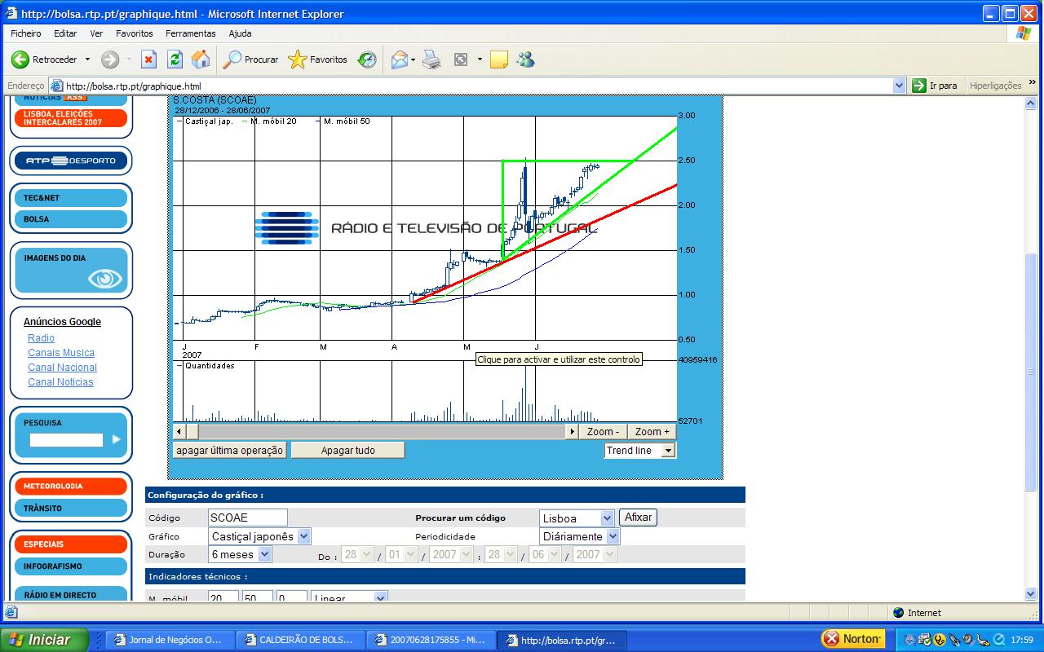
Task: Click apagar última operação button
Action: pos(230,451)
